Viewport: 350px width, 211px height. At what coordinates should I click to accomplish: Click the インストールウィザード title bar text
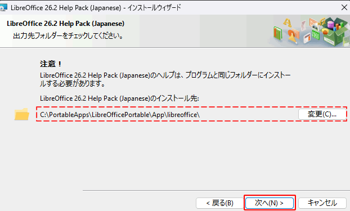154,8
